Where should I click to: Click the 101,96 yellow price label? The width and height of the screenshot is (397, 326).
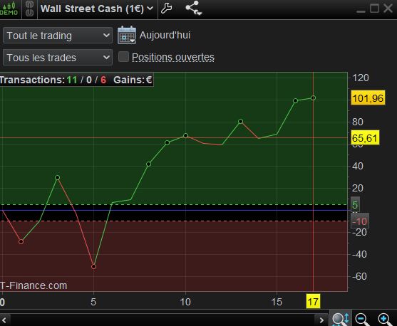368,98
